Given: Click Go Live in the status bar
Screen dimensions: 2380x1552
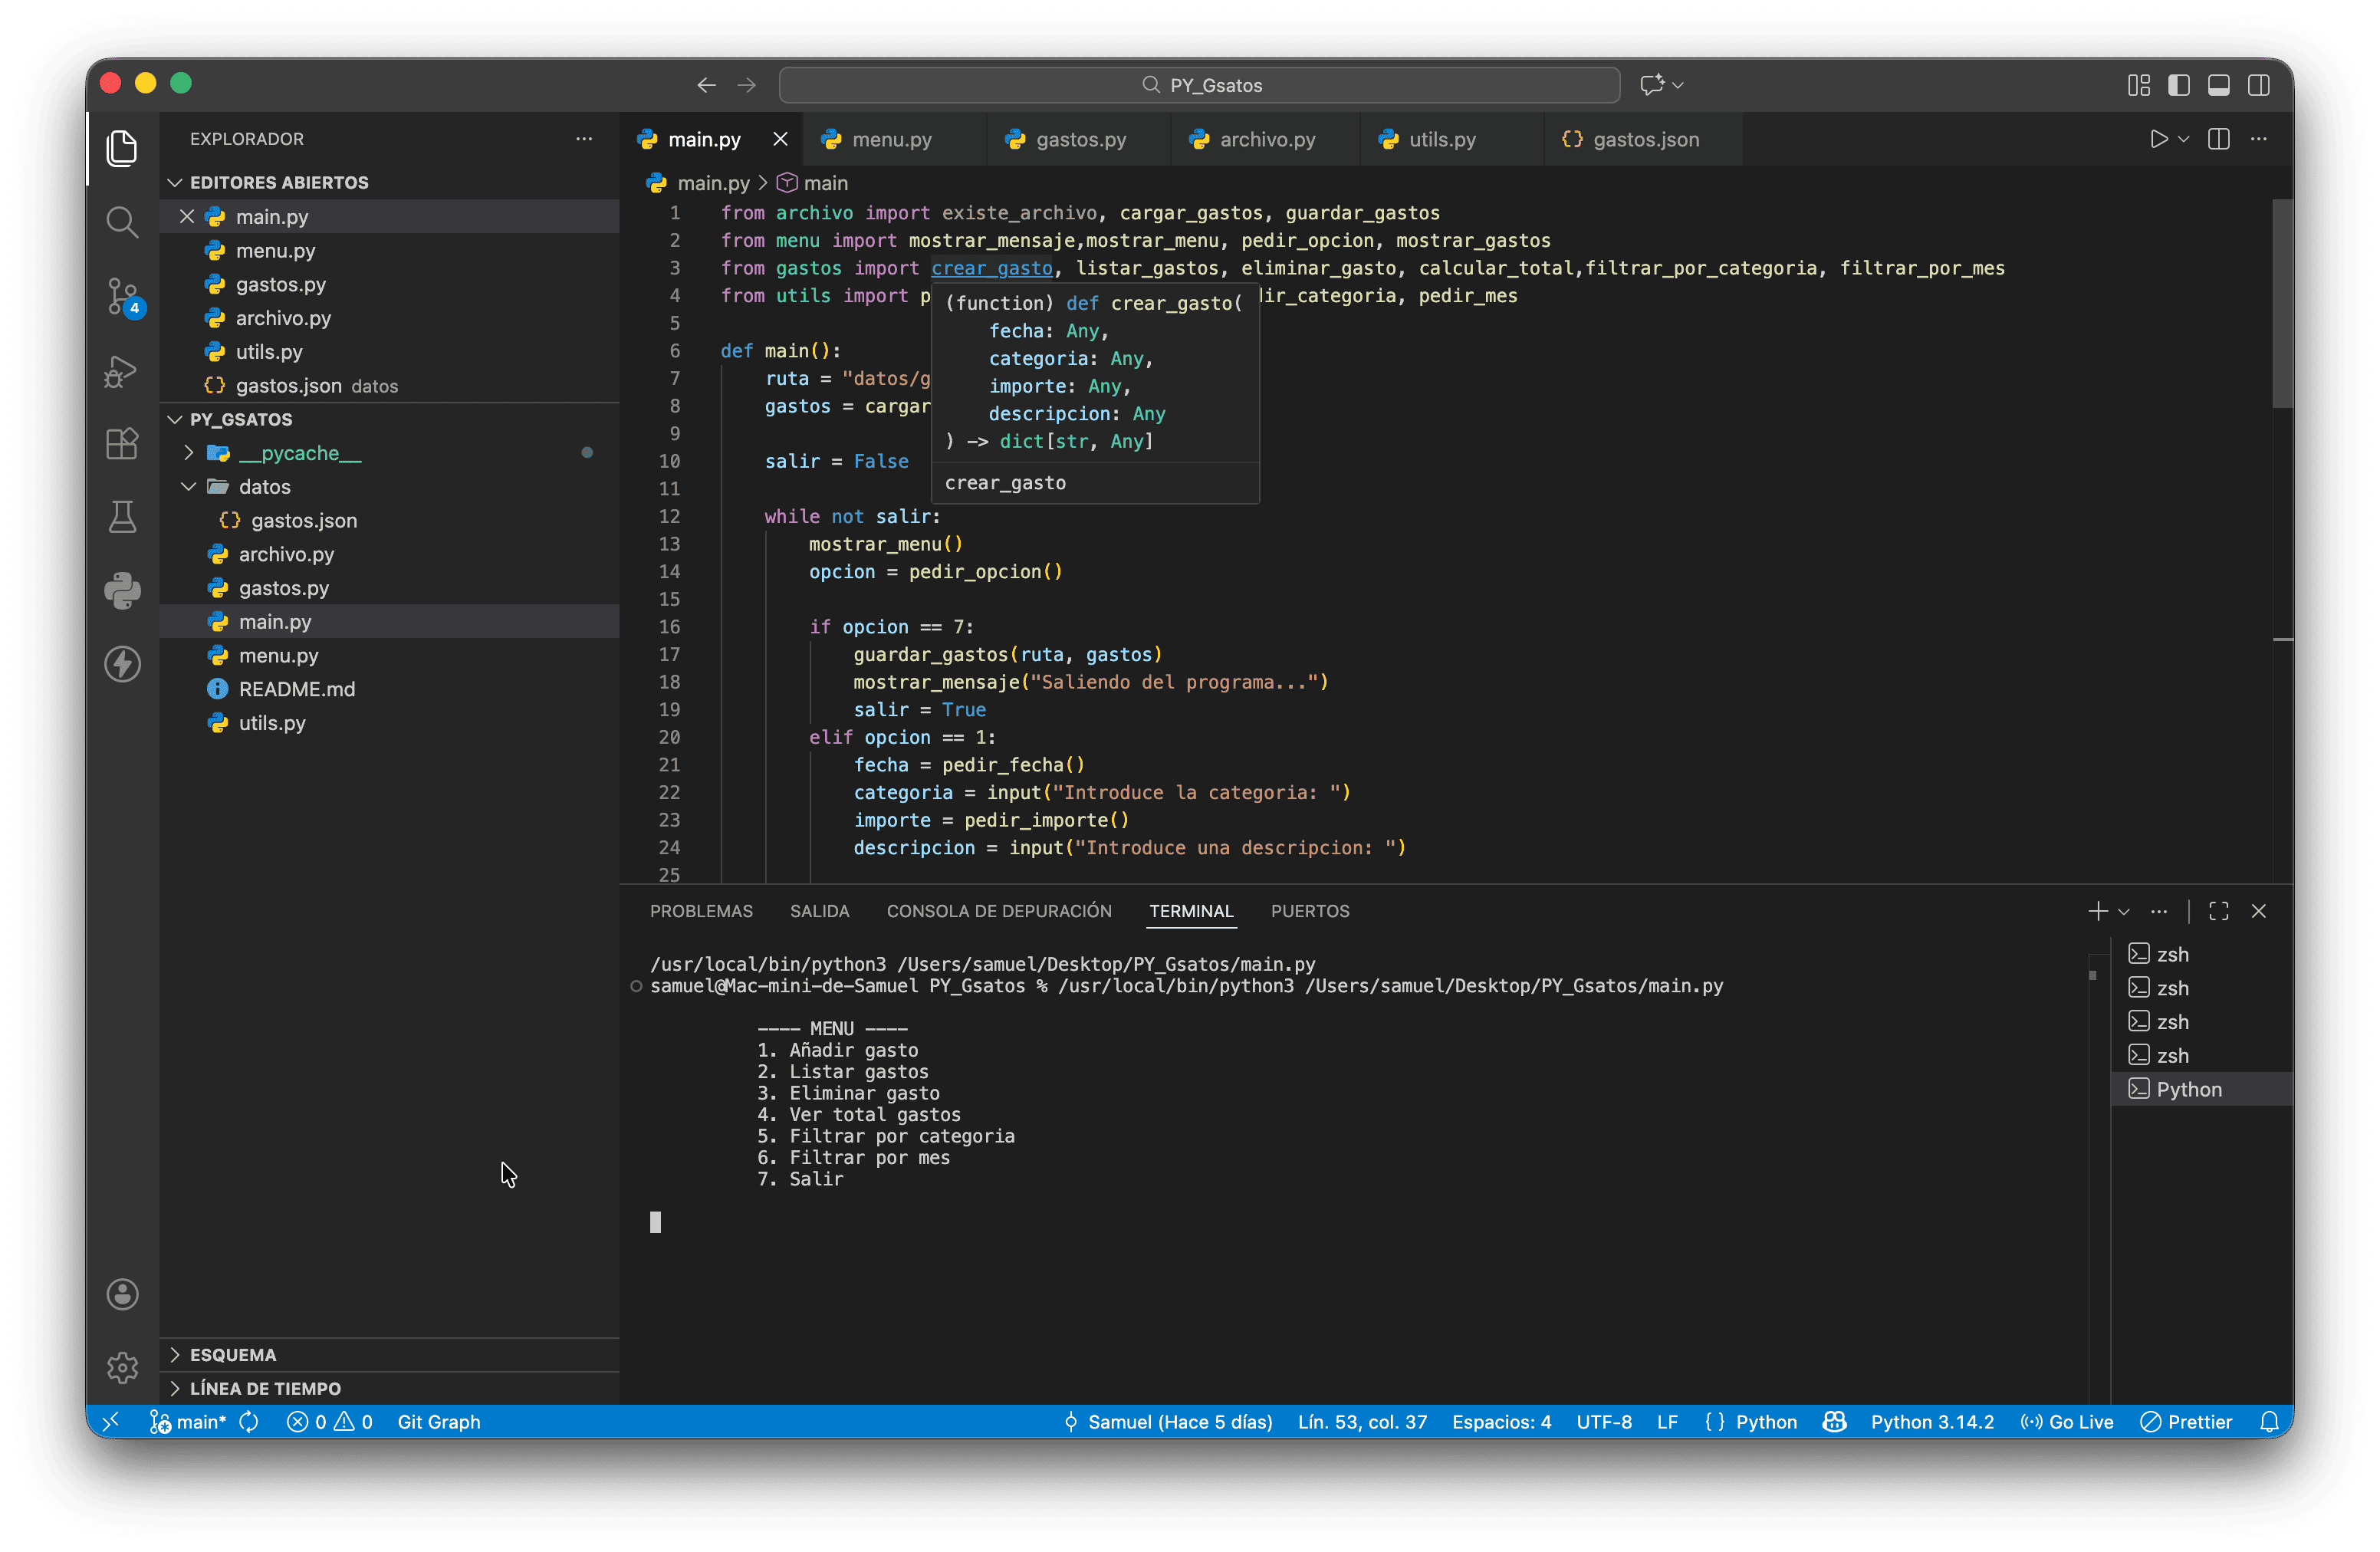Looking at the screenshot, I should (x=2067, y=1421).
